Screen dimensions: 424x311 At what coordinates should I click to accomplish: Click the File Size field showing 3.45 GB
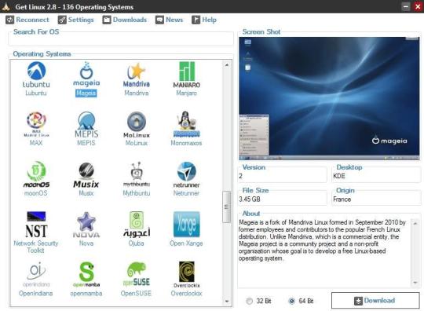283,199
